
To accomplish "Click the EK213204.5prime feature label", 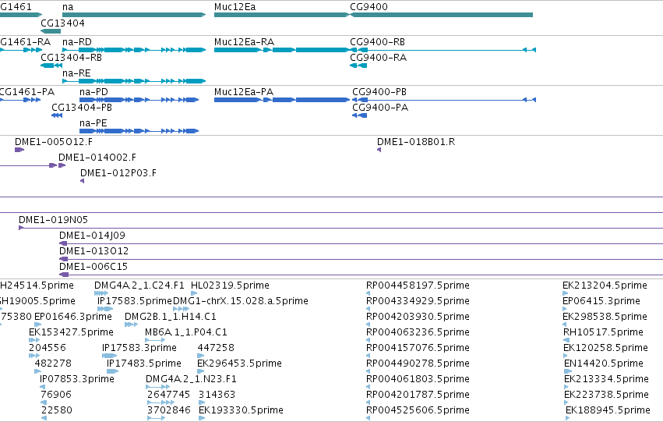I will pos(605,285).
